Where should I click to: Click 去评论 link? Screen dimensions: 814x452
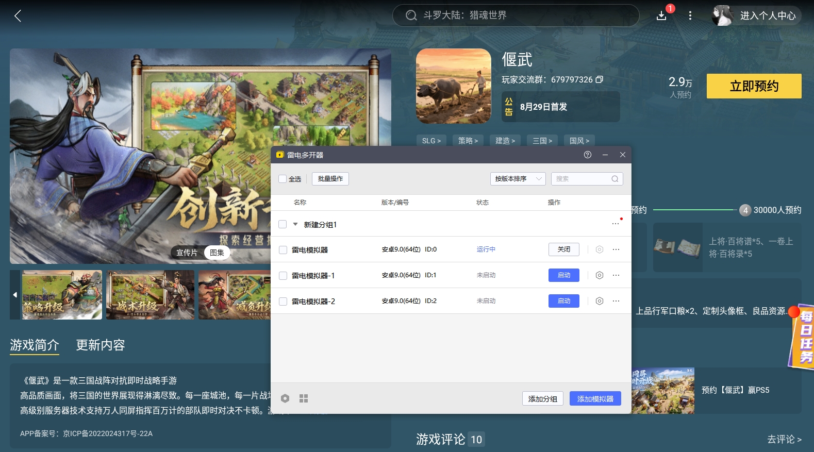tap(784, 439)
